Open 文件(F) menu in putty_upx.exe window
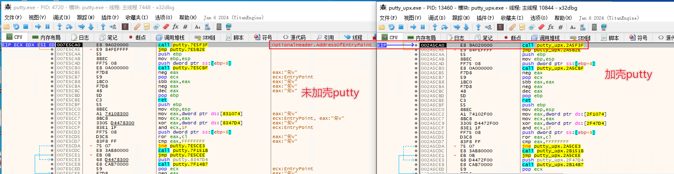 point(388,18)
